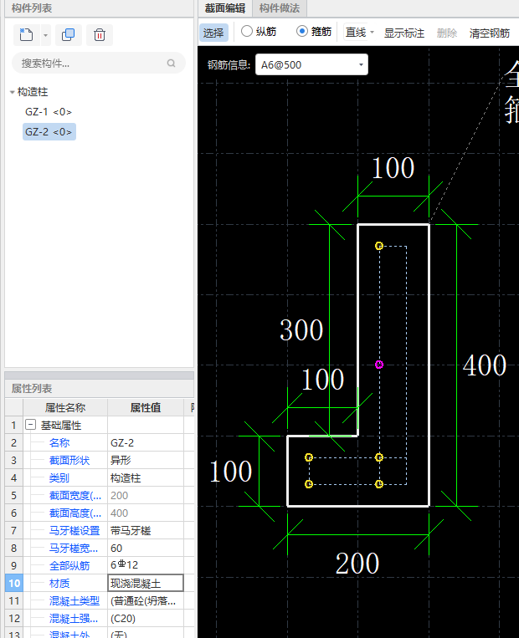Switch to the 截面编辑 tab
Screen dimensions: 519x638
(225, 8)
